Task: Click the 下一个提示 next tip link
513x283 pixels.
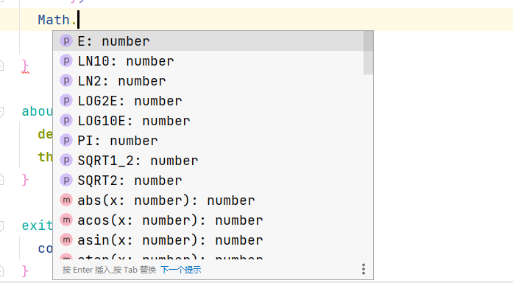Action: pyautogui.click(x=181, y=270)
